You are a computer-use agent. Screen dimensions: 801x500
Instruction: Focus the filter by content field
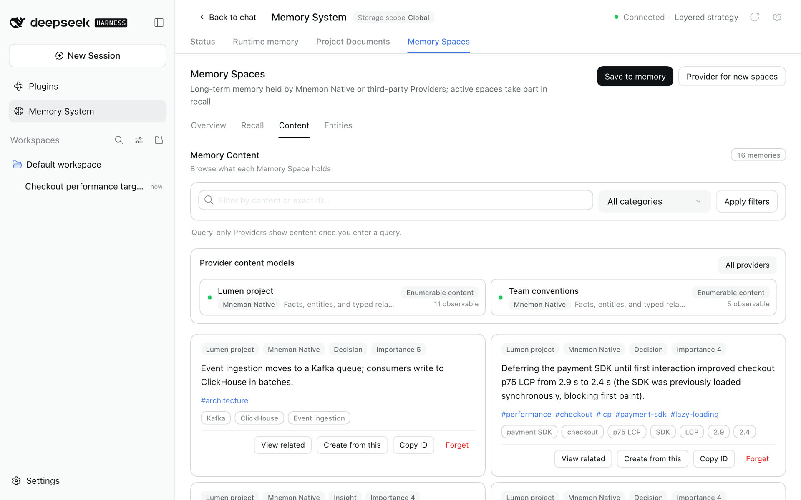(395, 200)
